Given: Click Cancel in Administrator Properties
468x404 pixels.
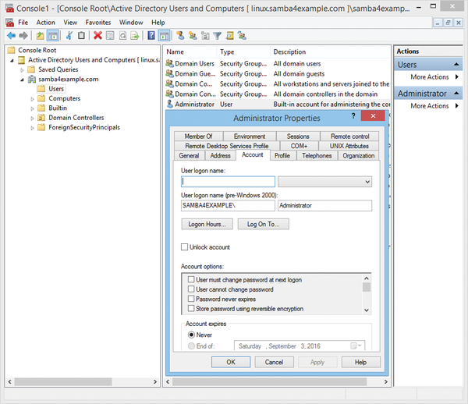Looking at the screenshot, I should click(274, 362).
